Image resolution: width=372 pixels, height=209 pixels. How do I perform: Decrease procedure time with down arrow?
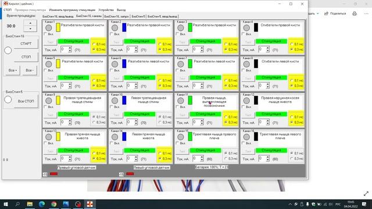coord(30,28)
